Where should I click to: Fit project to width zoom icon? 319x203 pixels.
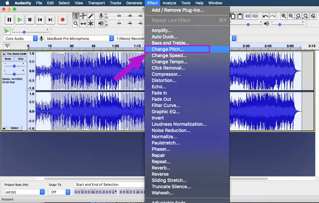[306, 16]
